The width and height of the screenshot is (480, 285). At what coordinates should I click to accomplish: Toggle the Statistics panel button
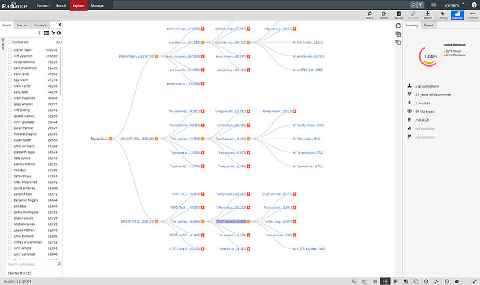pyautogui.click(x=457, y=15)
